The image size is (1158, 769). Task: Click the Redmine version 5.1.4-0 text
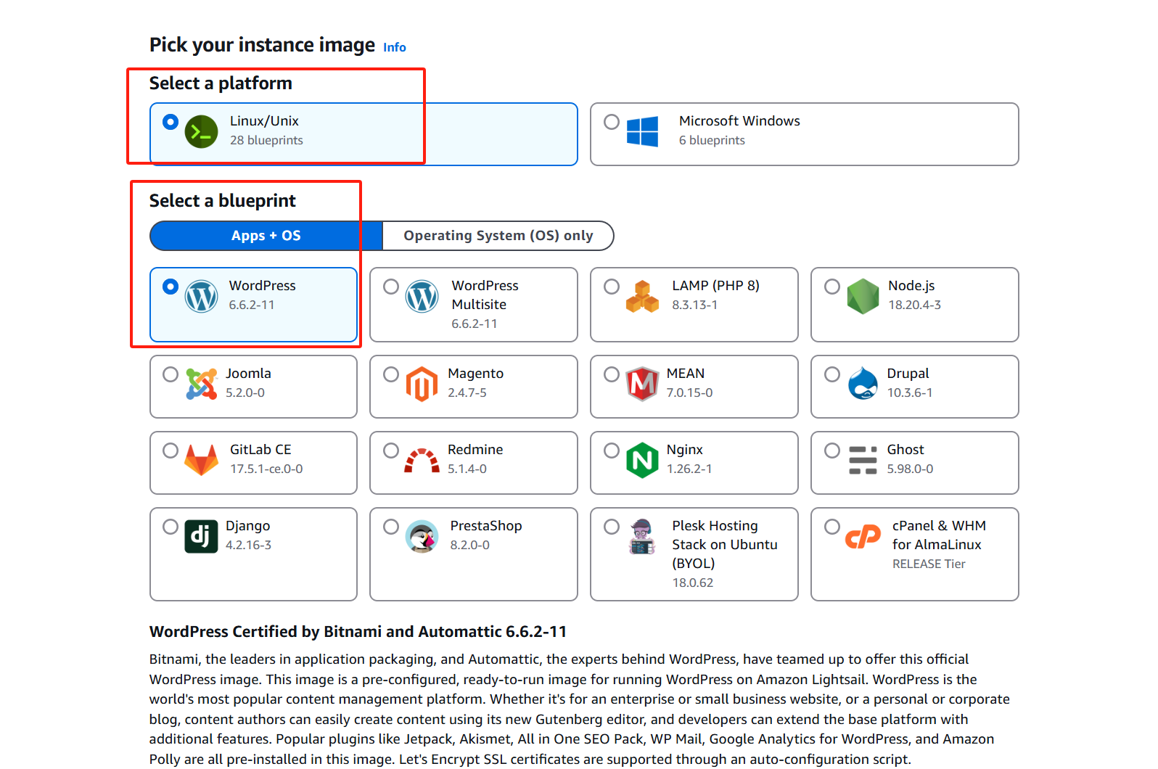click(x=467, y=469)
